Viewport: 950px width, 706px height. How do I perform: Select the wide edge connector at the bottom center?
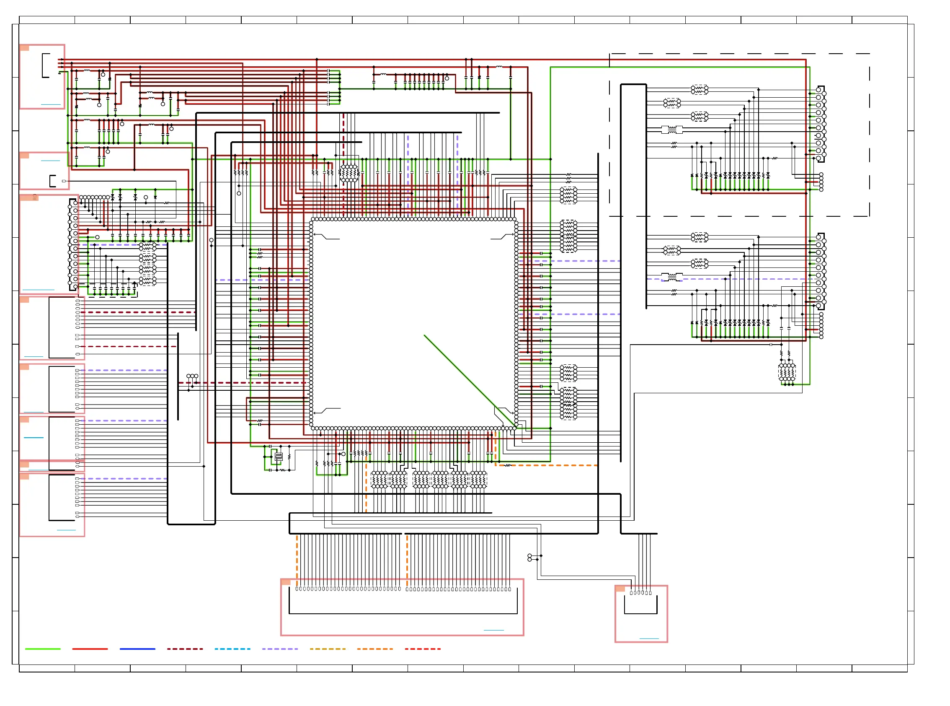[x=403, y=601]
